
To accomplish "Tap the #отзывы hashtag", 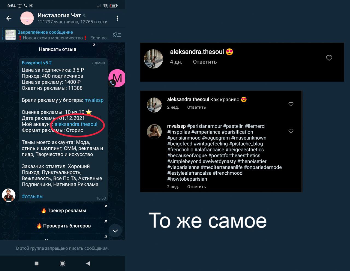I will point(33,197).
